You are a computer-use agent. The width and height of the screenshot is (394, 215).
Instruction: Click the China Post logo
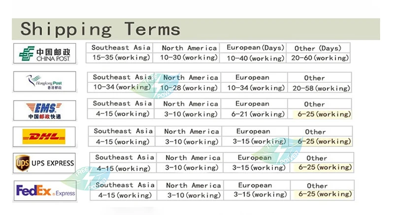coord(44,53)
